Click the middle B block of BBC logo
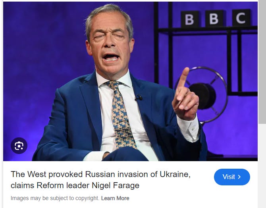The image size is (266, 208). (214, 18)
